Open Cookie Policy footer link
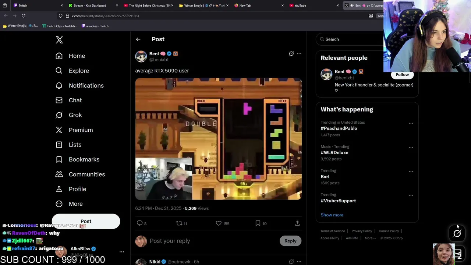 coord(389,231)
